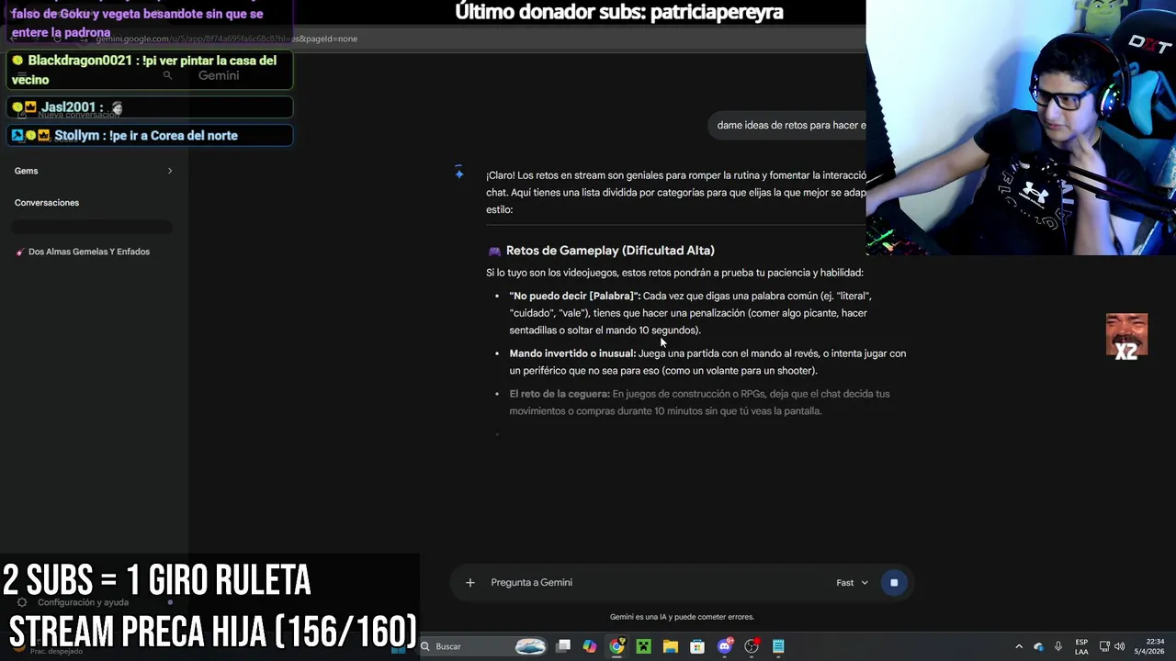Click the 'Retos de Gameplay (Dificultad Alta)' heading
This screenshot has height=661, width=1176.
click(x=610, y=251)
